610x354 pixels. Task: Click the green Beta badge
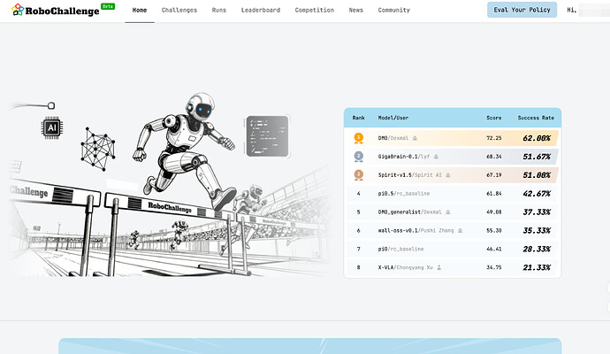tap(108, 6)
